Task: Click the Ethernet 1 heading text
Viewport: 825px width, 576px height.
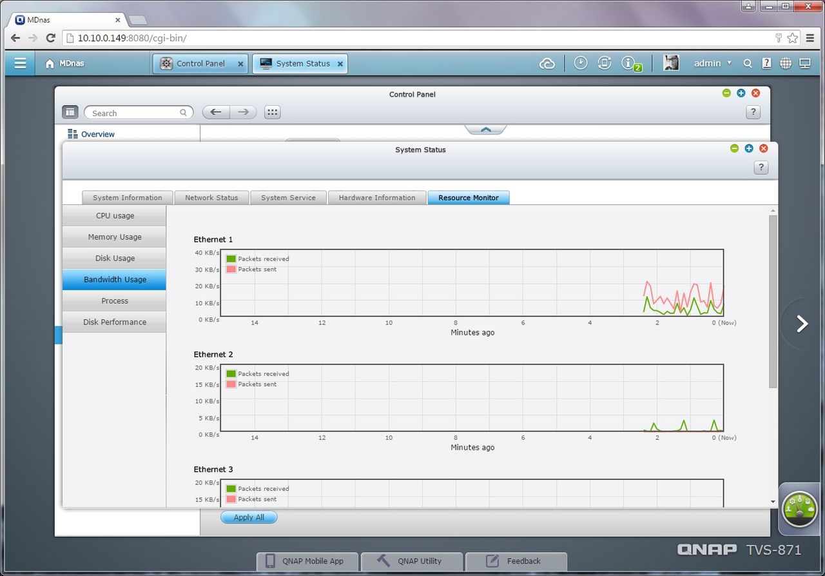Action: [213, 239]
